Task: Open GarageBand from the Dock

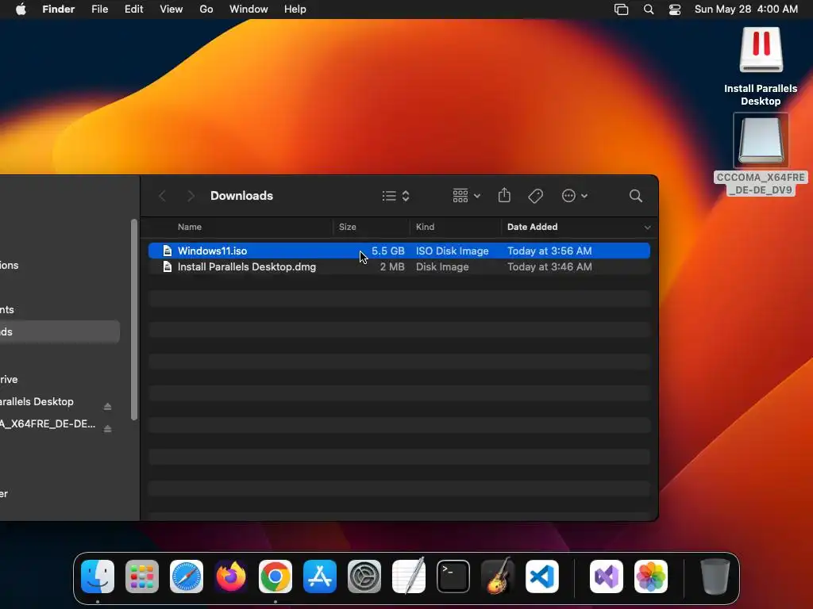Action: point(498,576)
